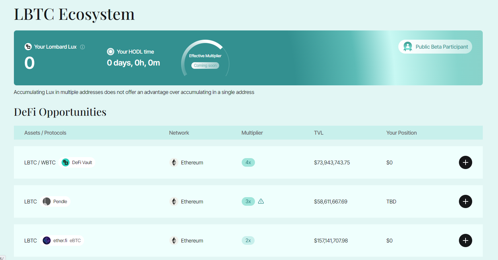Click the 4x multiplier badge
Screen dimensions: 498x260
point(248,162)
